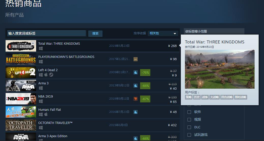Click -66% discount badge on the ¥ 40 Arma 3 row

145,86
